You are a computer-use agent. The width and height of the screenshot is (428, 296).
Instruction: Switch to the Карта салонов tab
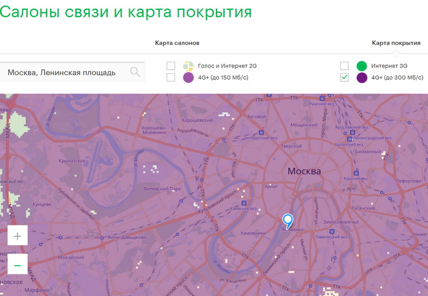177,43
